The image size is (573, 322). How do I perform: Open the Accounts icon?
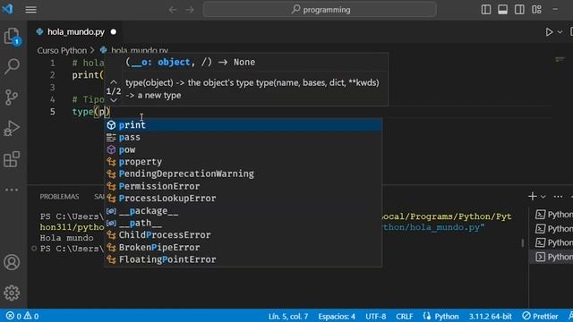12,262
